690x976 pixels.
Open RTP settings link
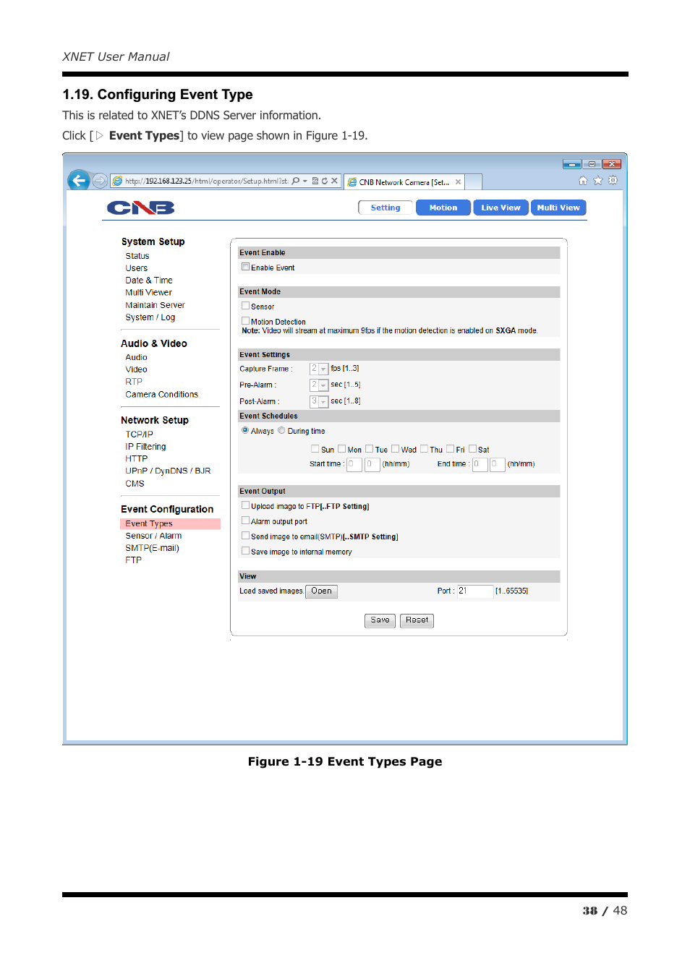[x=134, y=382]
